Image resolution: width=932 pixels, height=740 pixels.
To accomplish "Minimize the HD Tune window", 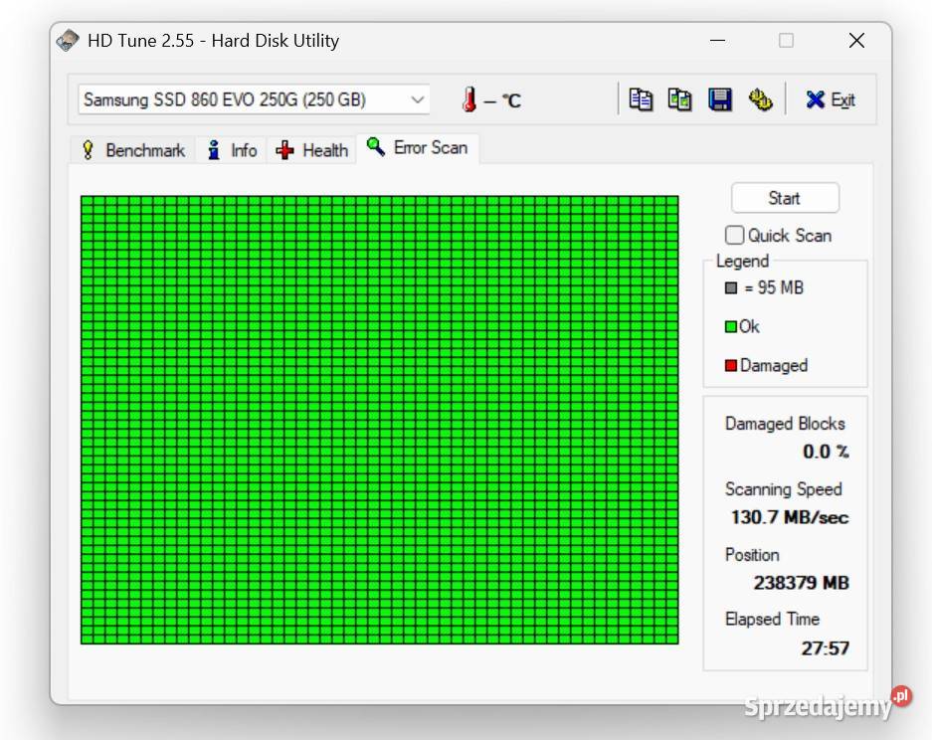I will [x=717, y=41].
